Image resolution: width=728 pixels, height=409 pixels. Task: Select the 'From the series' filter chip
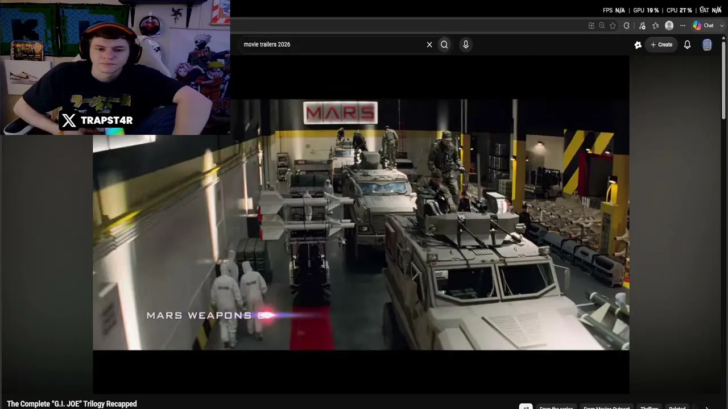click(x=556, y=407)
